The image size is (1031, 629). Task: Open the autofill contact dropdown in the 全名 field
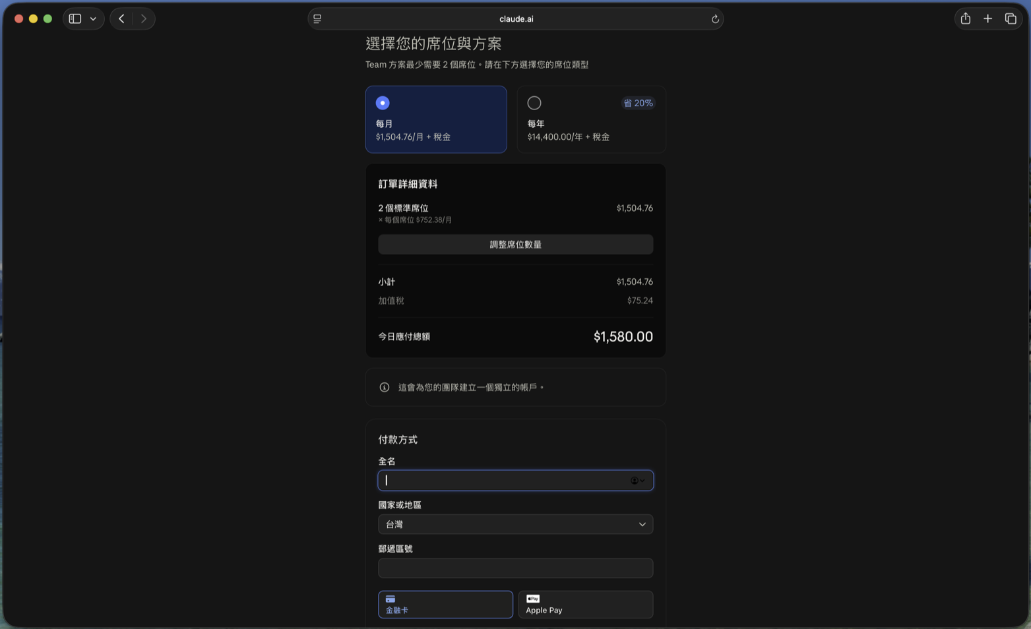[x=638, y=481]
